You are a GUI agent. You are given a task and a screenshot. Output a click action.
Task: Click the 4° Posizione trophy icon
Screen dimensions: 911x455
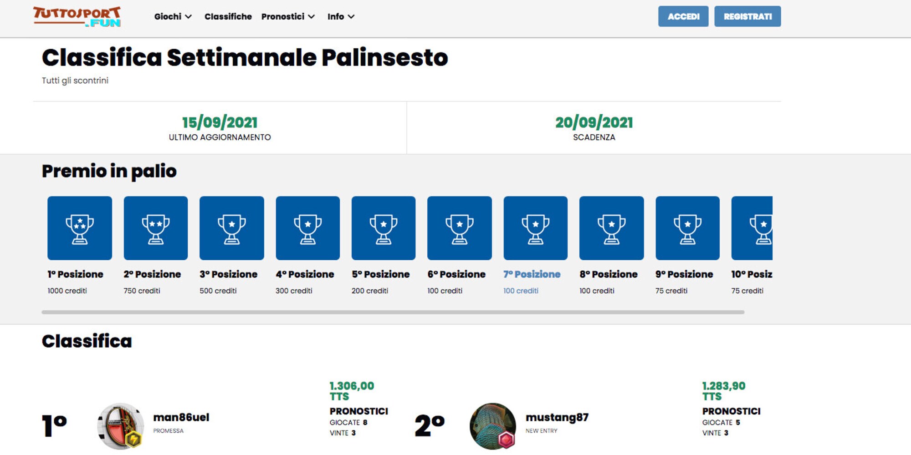click(308, 228)
